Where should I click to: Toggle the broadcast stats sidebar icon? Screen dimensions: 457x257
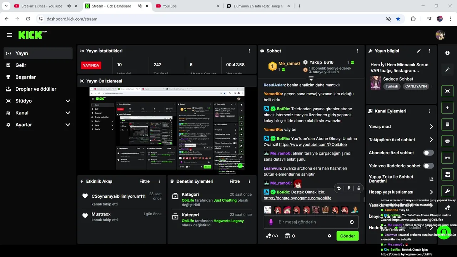pos(447,158)
